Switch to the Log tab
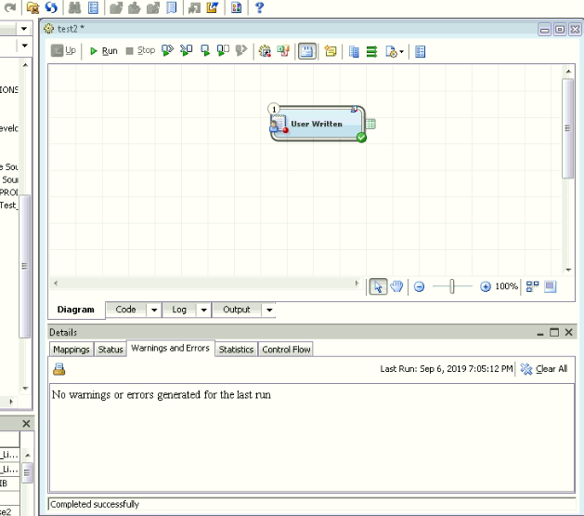584x516 pixels. (179, 310)
